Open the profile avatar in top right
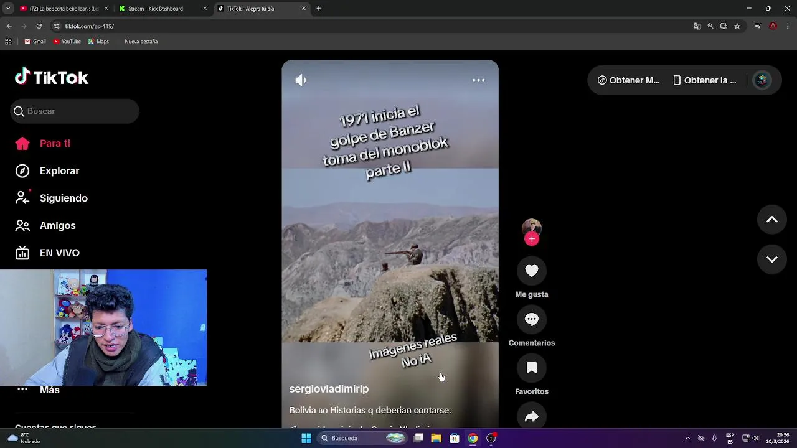Viewport: 797px width, 448px height. pyautogui.click(x=762, y=80)
